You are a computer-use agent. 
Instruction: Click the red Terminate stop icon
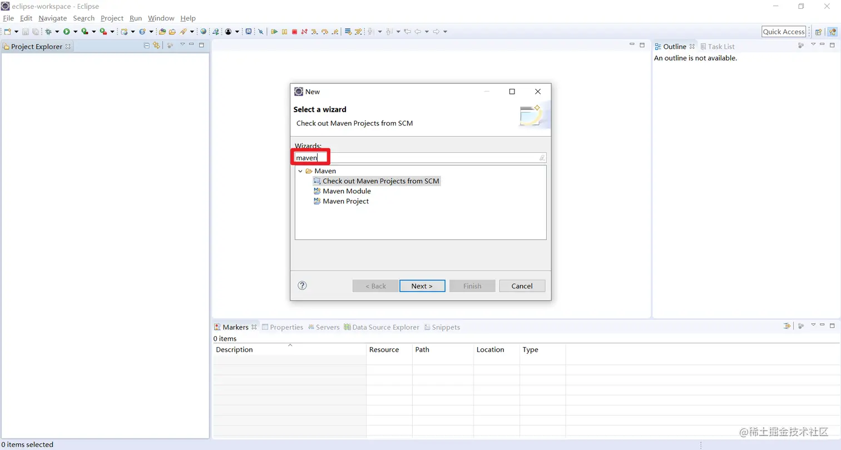tap(294, 32)
